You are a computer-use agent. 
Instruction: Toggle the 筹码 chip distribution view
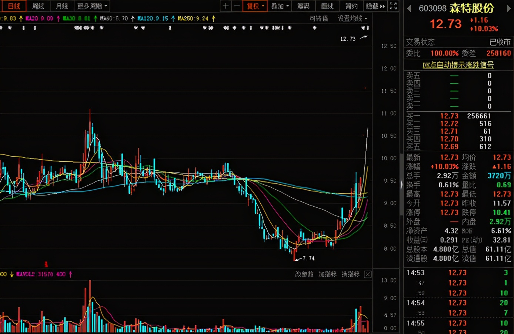(x=303, y=6)
